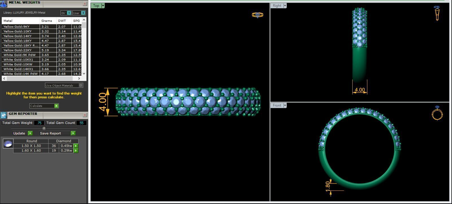Select the Yellow Gold:9KY row
Viewport: 452px width, 204px height.
(42, 27)
